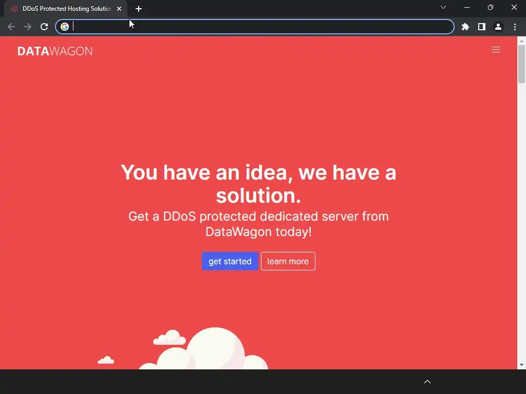The width and height of the screenshot is (526, 394).
Task: Select the DDoS Protected Hosting Solutions tab
Action: [66, 9]
